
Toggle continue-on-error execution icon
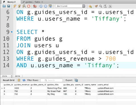point(35,6)
